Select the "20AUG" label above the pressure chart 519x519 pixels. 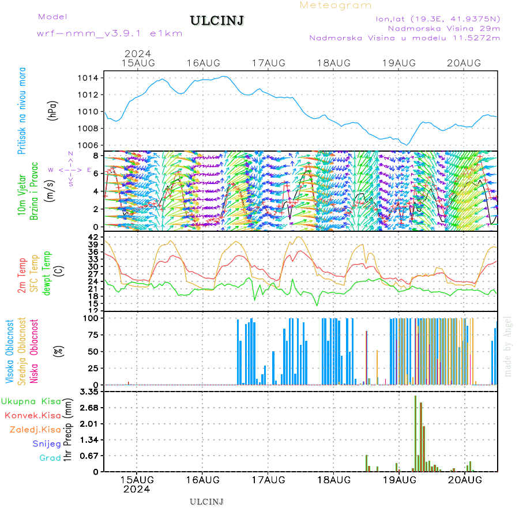(x=464, y=63)
